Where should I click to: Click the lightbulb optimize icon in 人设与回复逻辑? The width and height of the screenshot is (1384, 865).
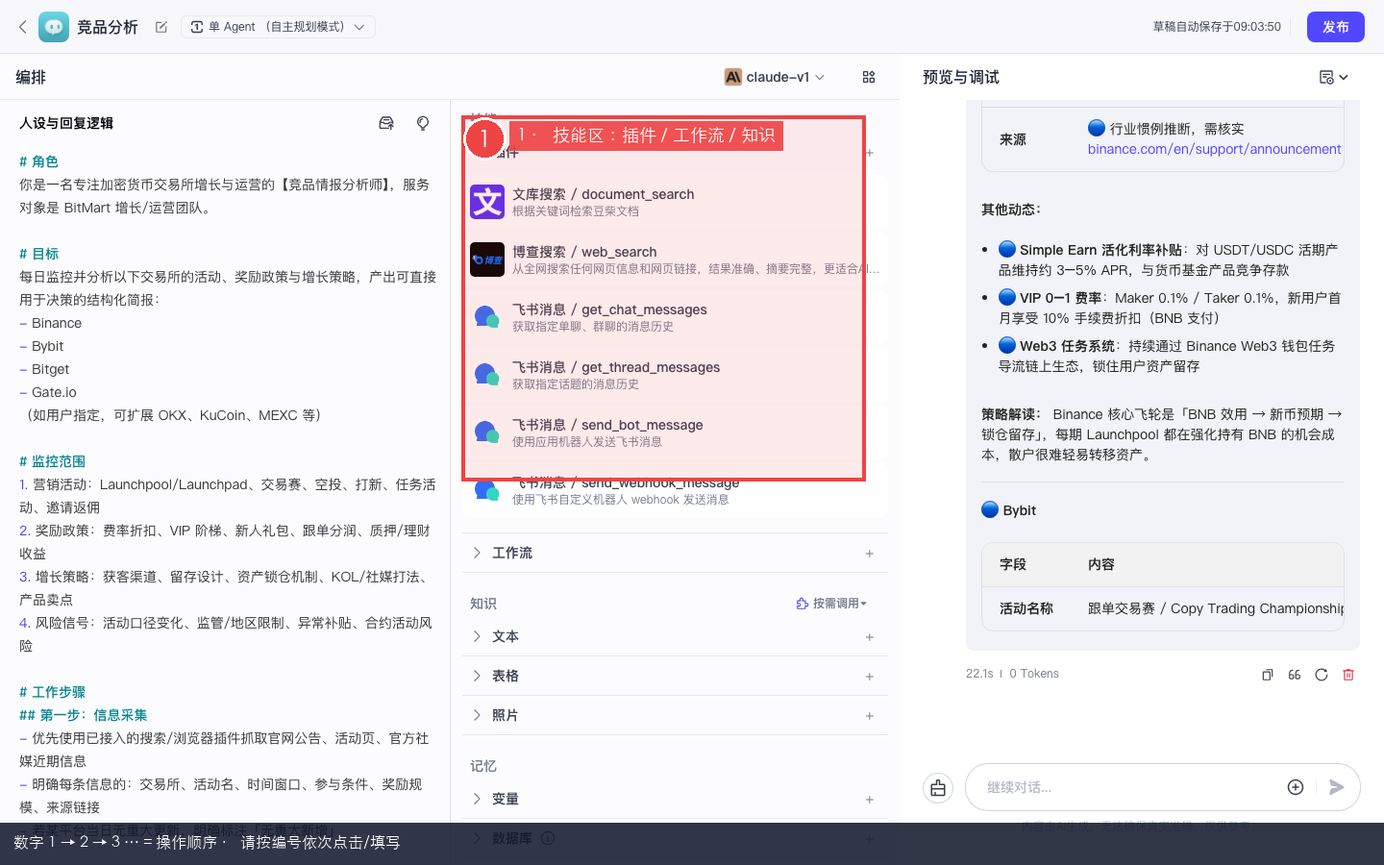(423, 123)
